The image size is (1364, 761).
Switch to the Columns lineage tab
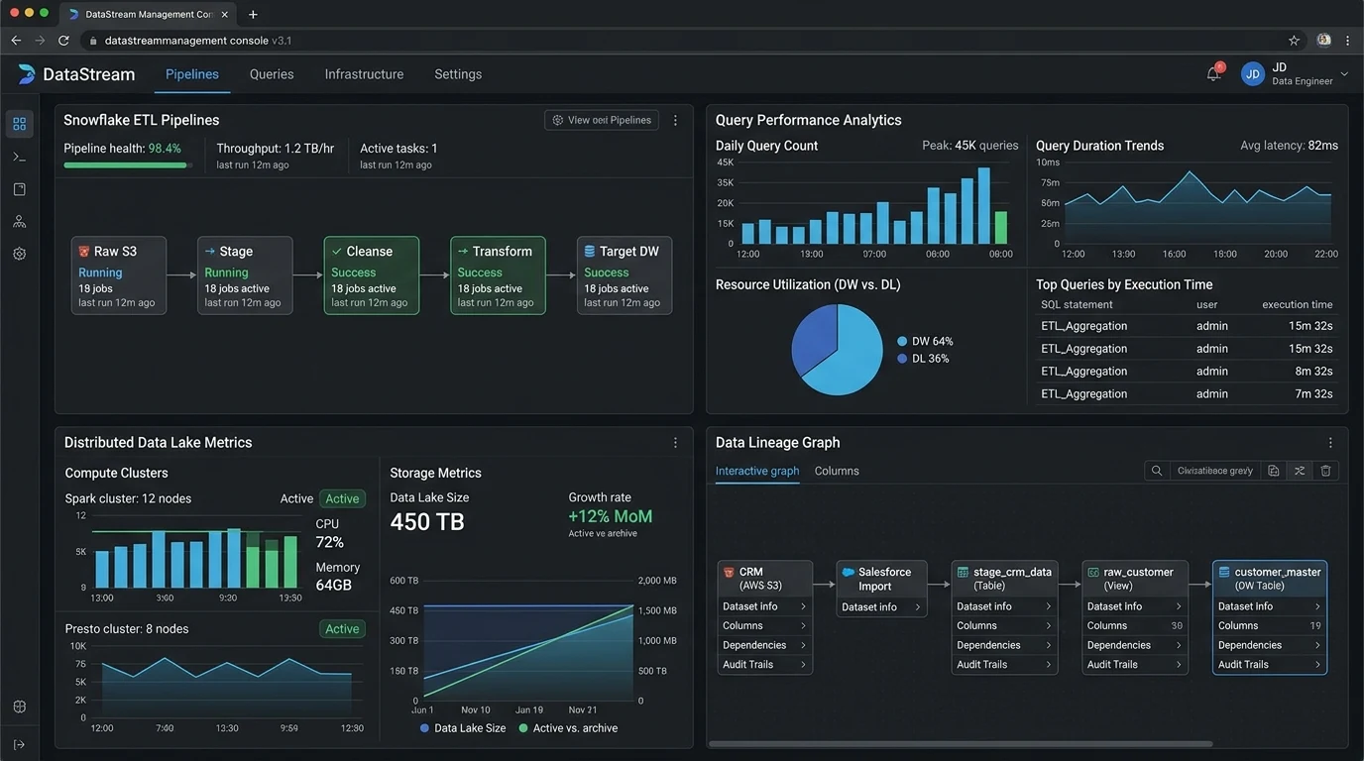837,471
